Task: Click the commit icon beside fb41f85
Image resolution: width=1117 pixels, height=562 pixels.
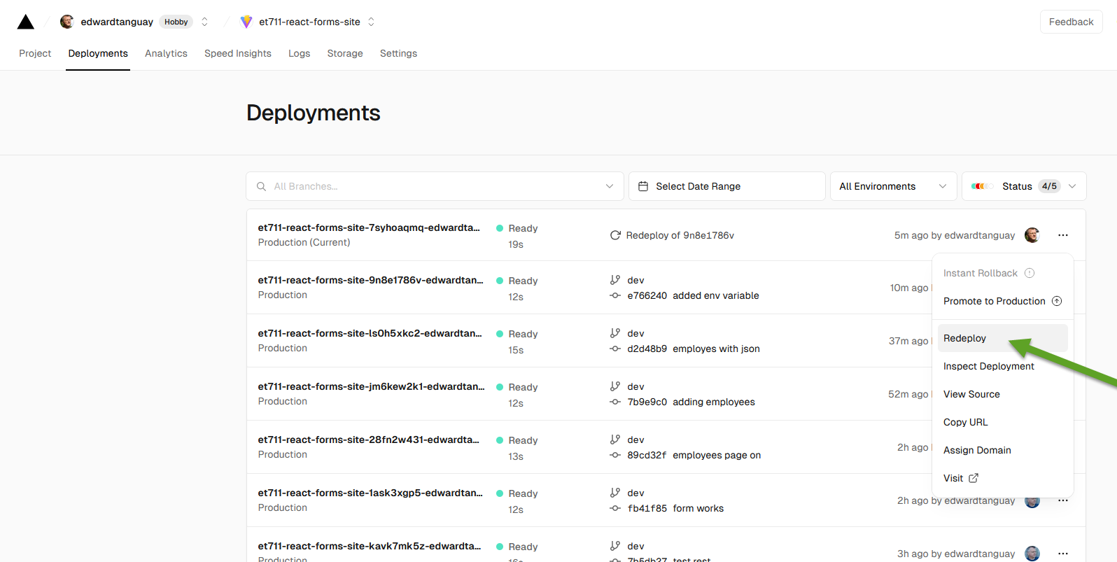Action: [615, 508]
